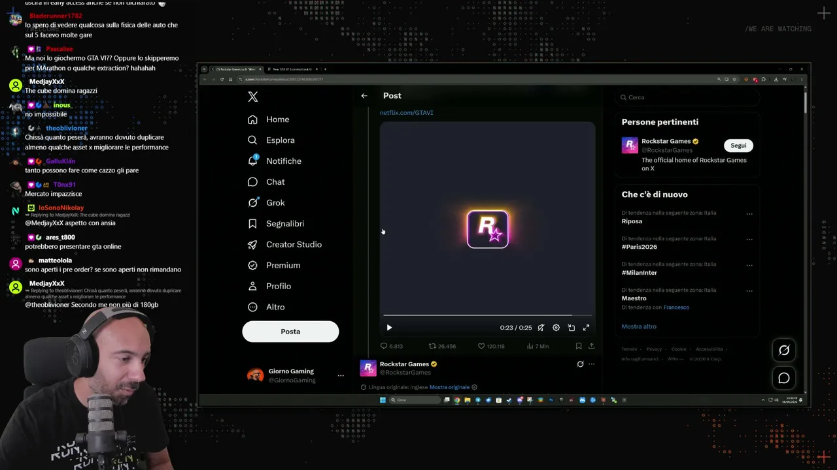Image resolution: width=837 pixels, height=470 pixels.
Task: Open the Altro more menu
Action: (x=267, y=307)
